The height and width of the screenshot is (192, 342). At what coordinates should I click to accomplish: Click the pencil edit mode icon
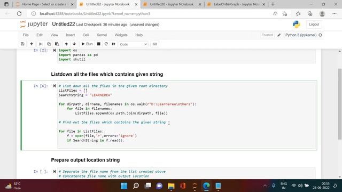279,35
